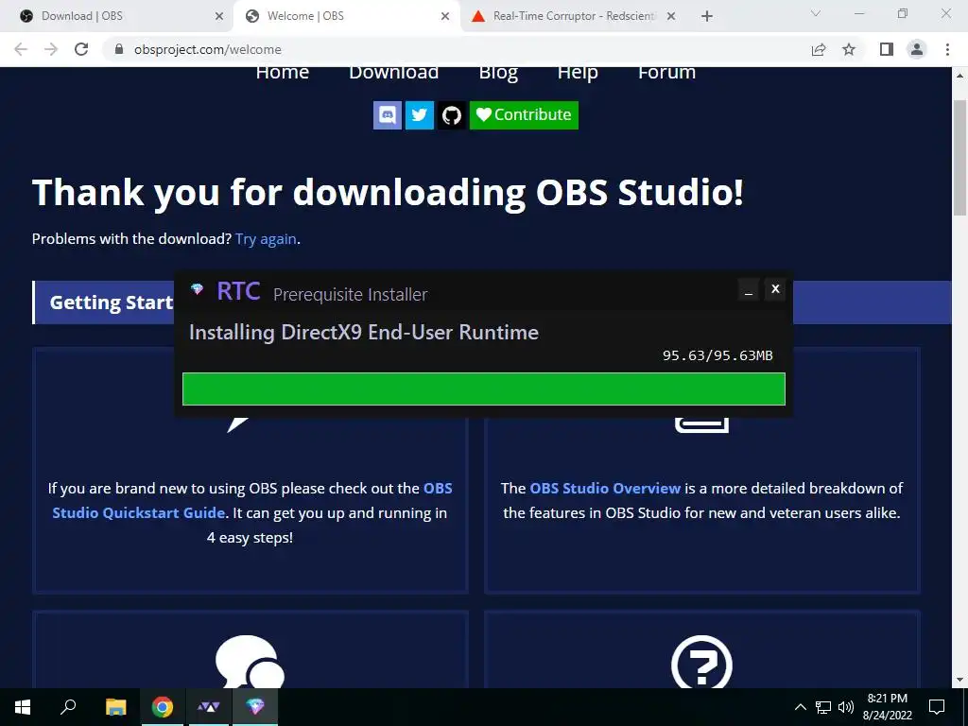Open the taskbar clock and date
This screenshot has width=968, height=726.
coord(887,707)
